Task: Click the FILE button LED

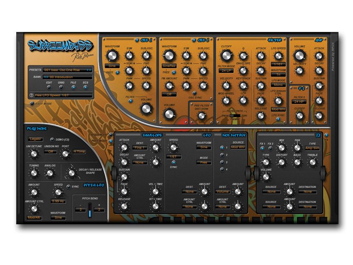Action: 74,87
